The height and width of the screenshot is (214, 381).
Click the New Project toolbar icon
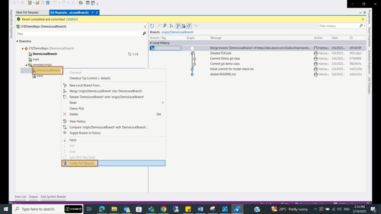[x=30, y=3]
